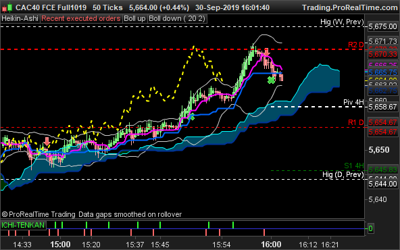Select the red sell arrow near the R2 D line

click(x=267, y=52)
